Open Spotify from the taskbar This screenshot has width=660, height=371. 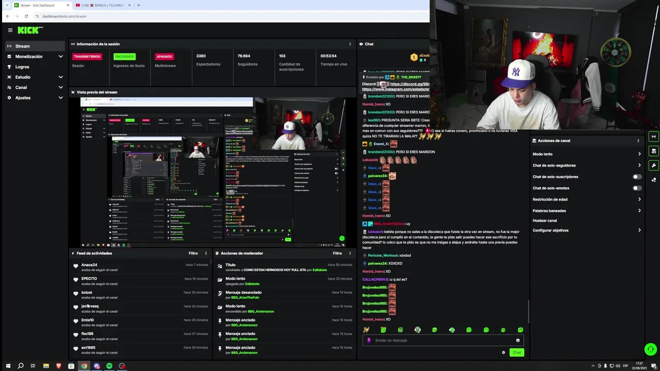pyautogui.click(x=109, y=366)
